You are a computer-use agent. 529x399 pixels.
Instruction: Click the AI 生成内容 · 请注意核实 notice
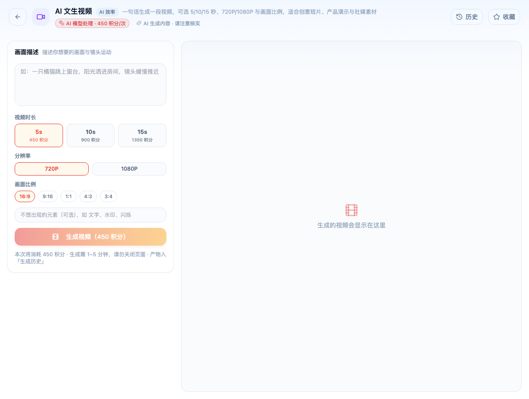click(x=168, y=23)
